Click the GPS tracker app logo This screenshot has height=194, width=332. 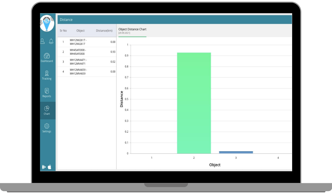coord(47,23)
